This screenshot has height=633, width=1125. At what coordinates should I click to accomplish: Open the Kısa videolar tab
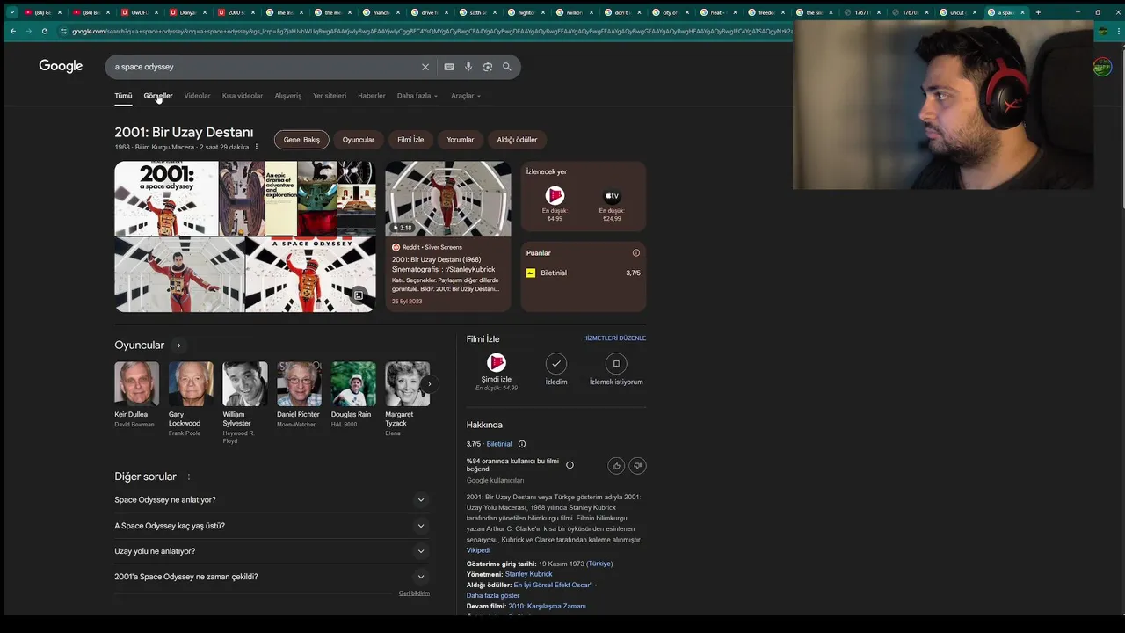[x=243, y=96]
